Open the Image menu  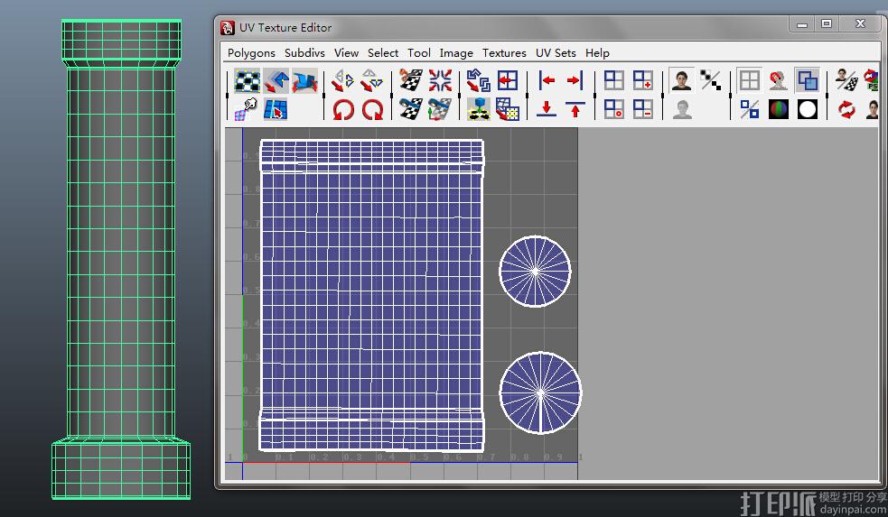[x=456, y=52]
